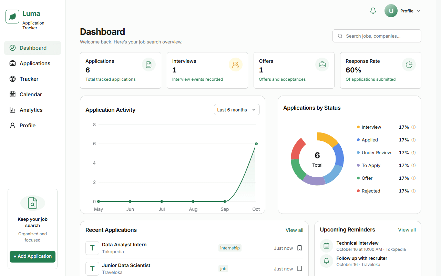Go to Dashboard in the sidebar
Screen dimensions: 441x276
pyautogui.click(x=32, y=48)
